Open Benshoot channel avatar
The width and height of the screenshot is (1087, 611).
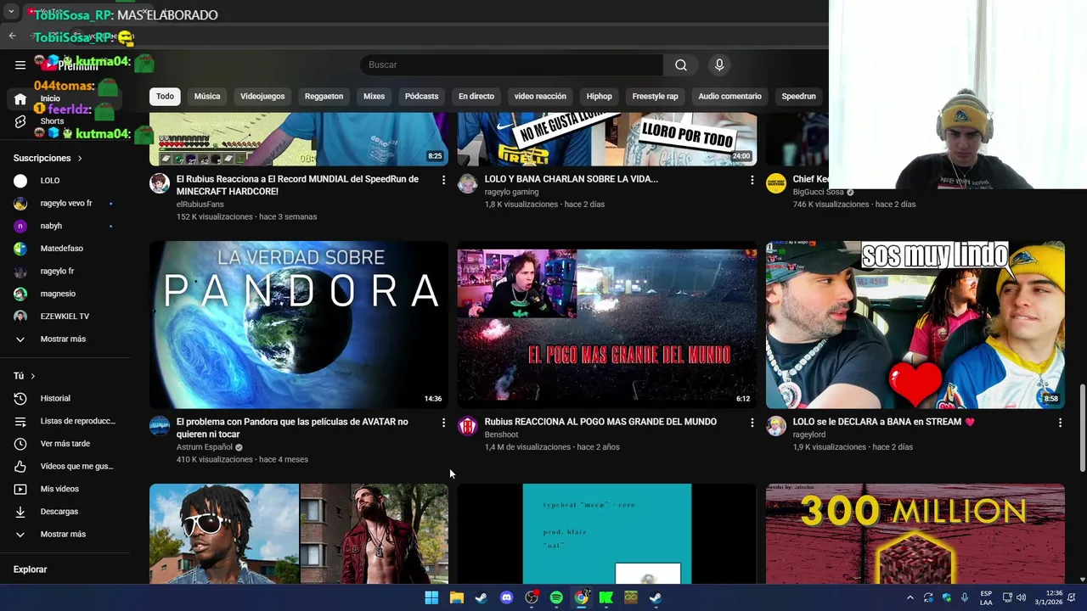[468, 426]
